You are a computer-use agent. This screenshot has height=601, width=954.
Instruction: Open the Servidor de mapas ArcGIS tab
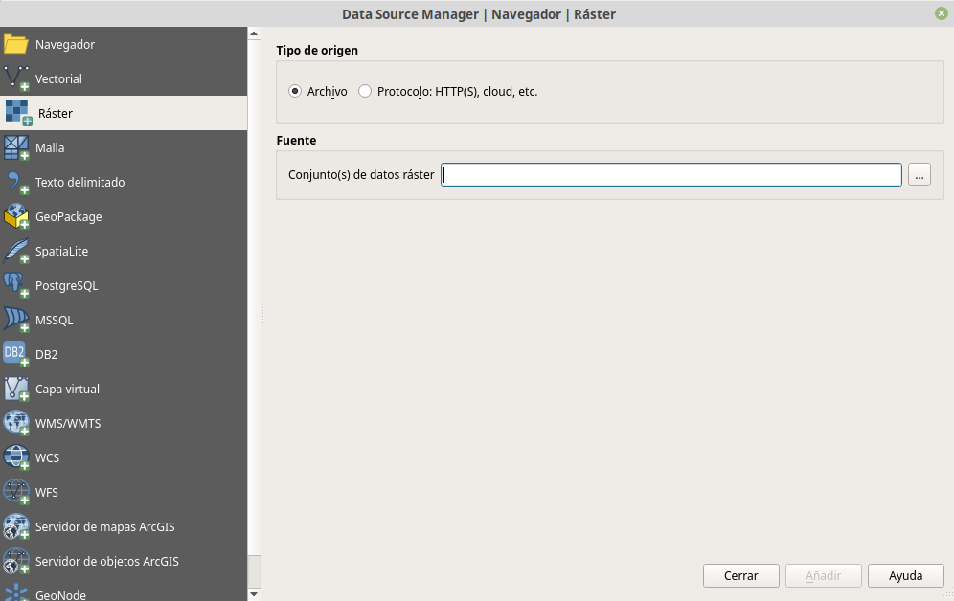coord(104,527)
